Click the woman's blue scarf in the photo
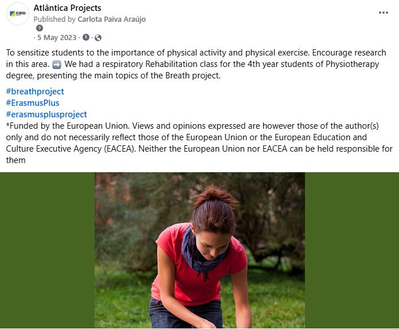Image resolution: width=399 pixels, height=329 pixels. [x=201, y=252]
